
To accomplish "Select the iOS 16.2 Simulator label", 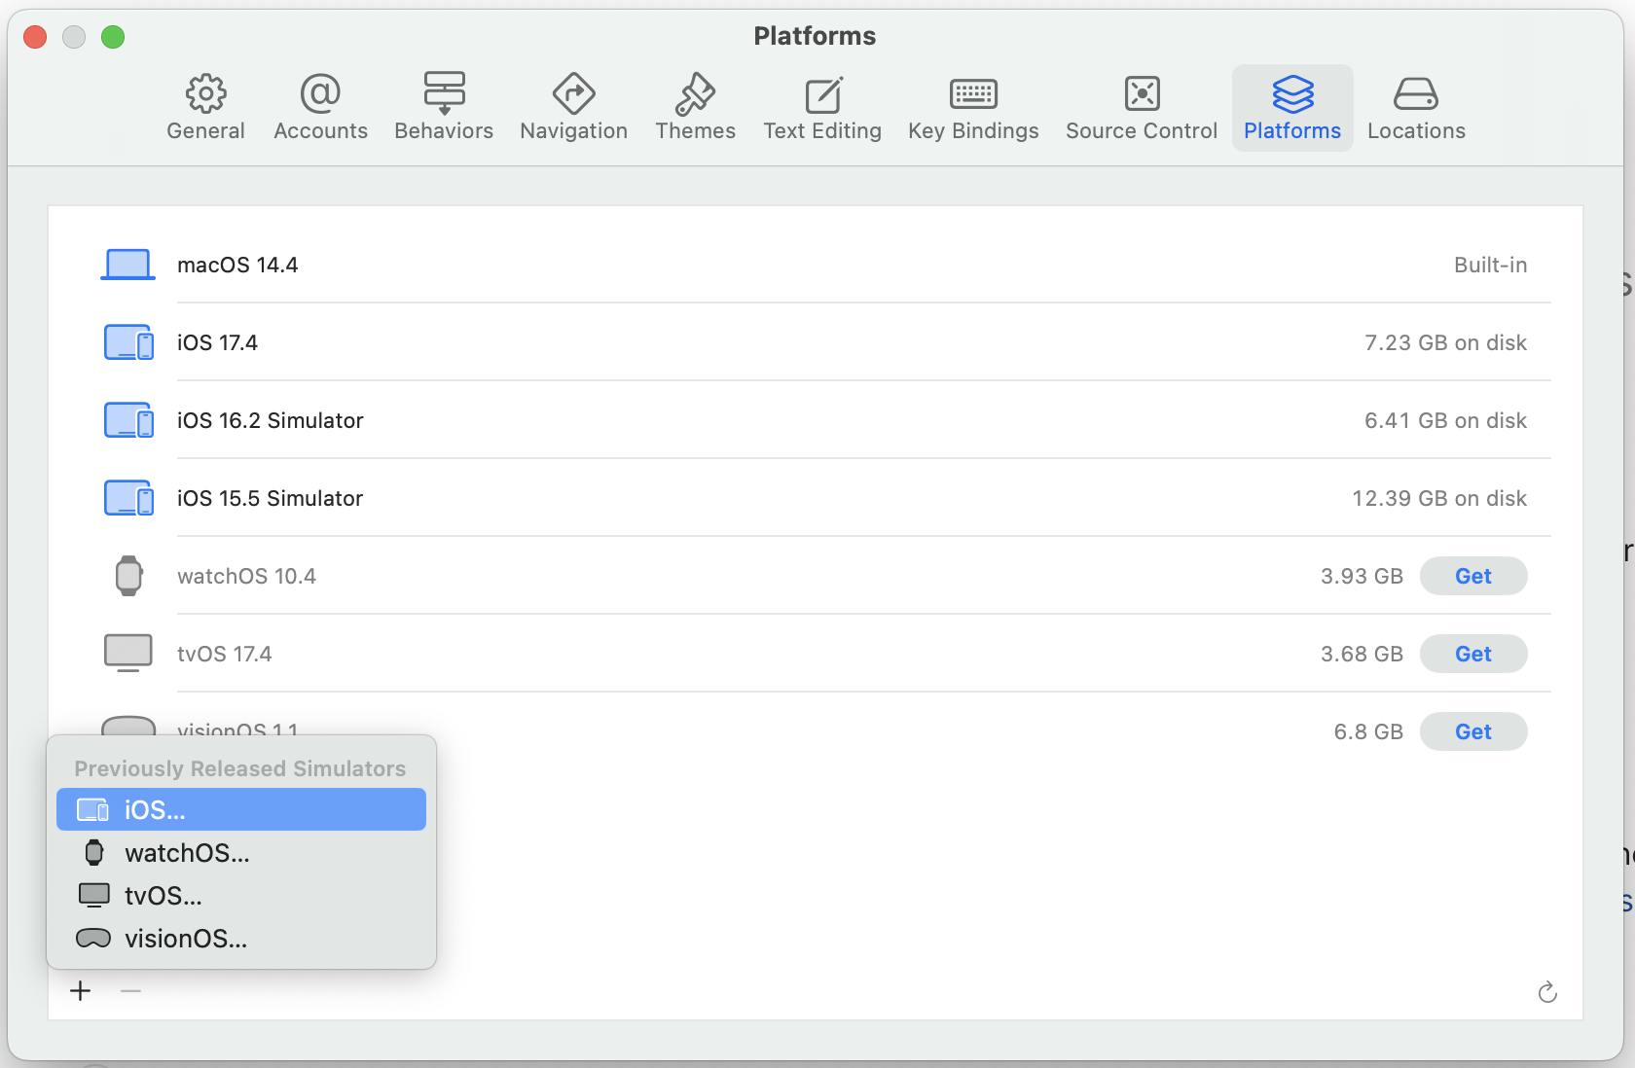I will click(270, 420).
